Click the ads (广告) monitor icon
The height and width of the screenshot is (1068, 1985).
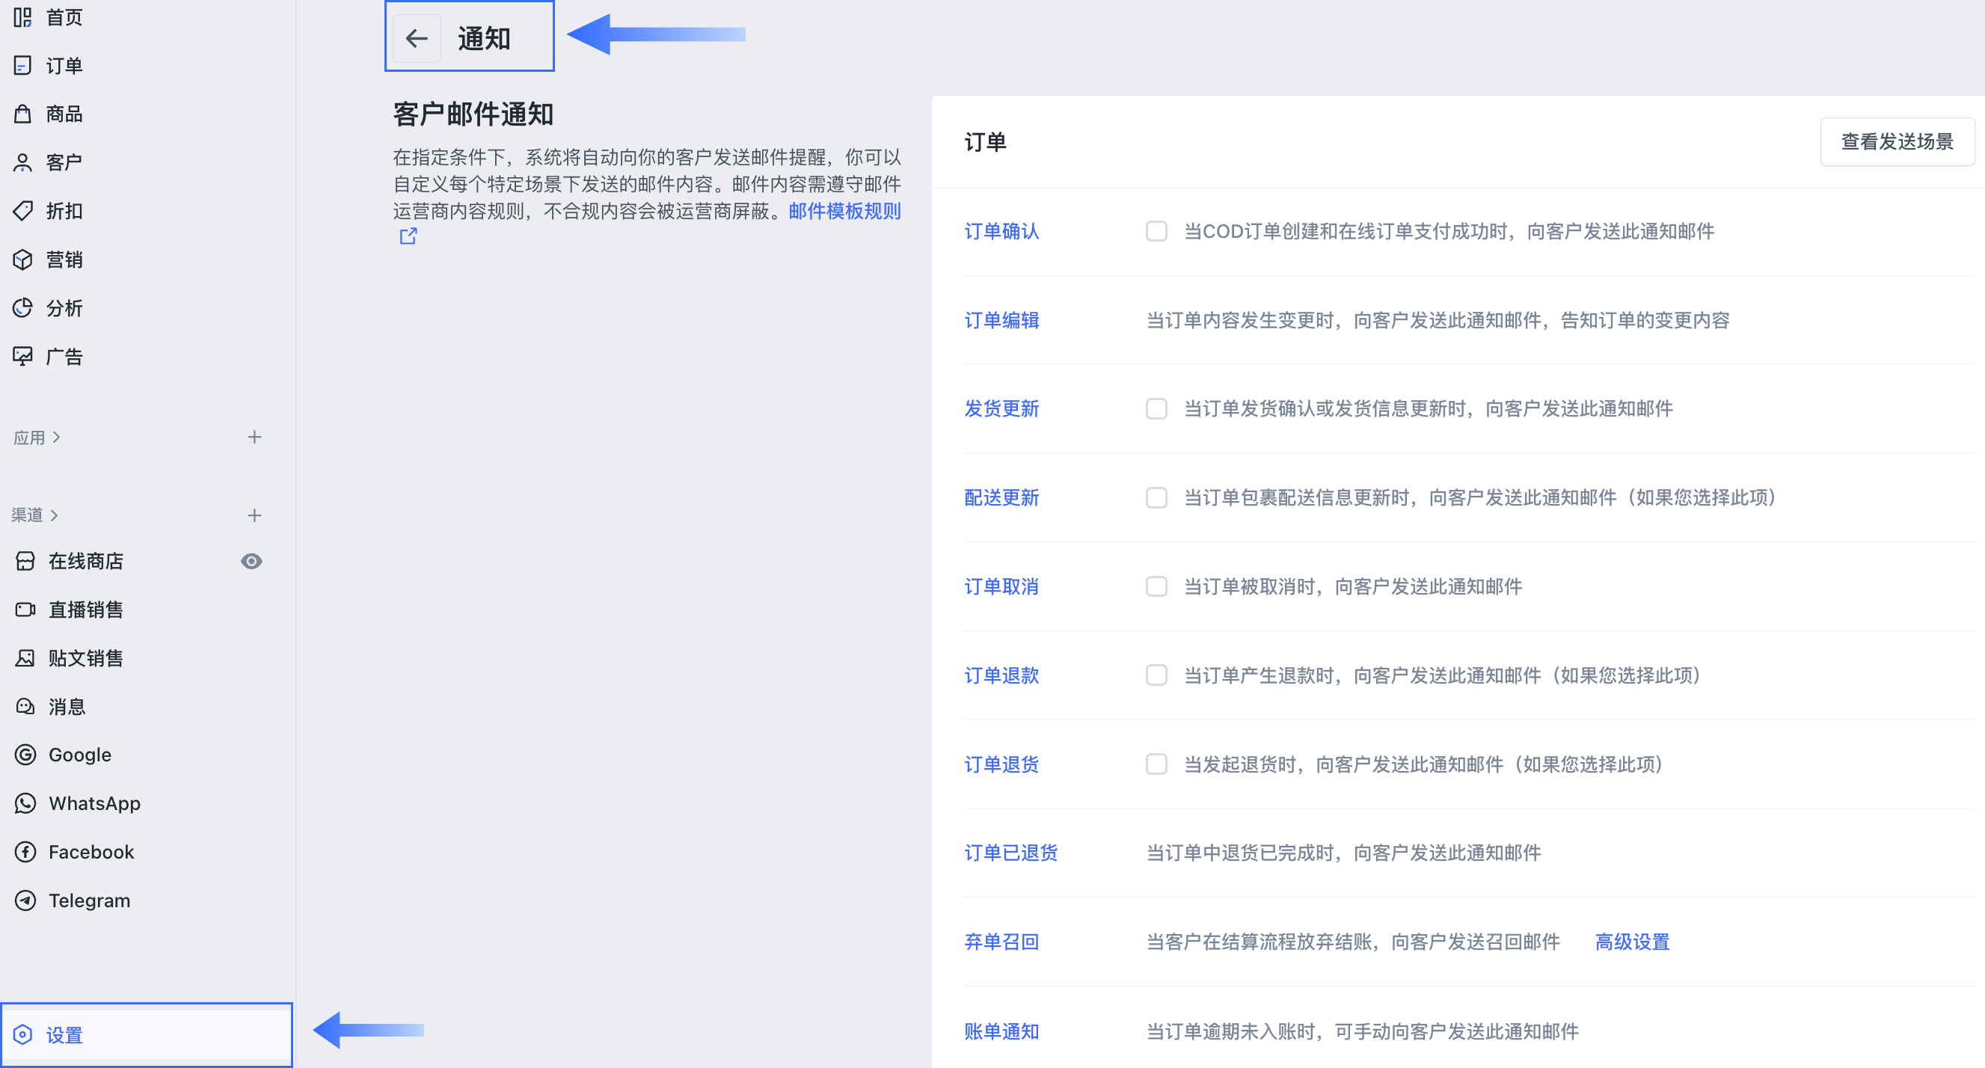click(x=23, y=357)
